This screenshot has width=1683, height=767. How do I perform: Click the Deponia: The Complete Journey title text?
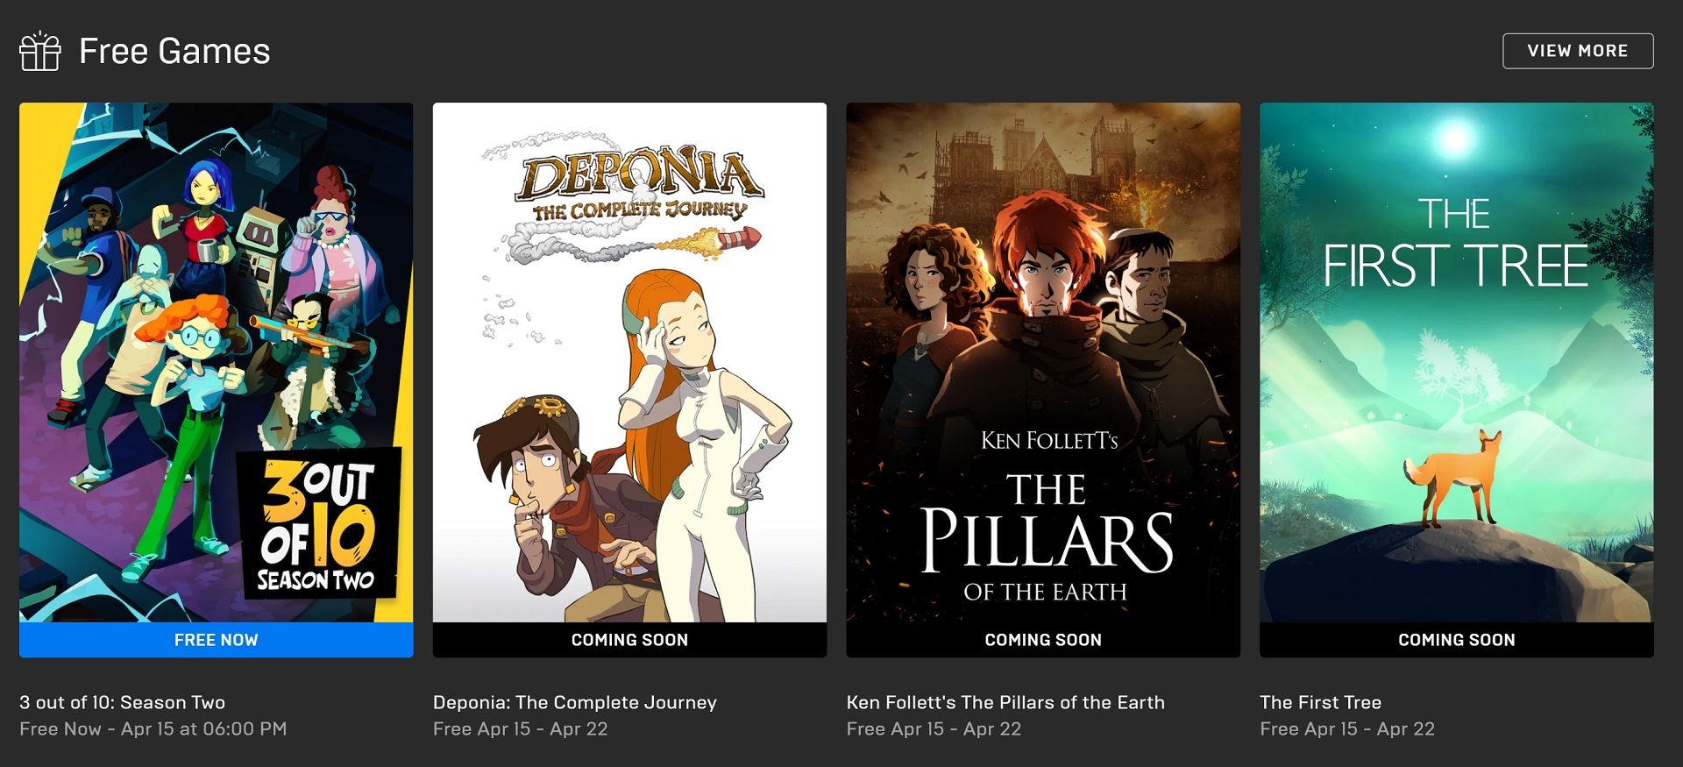(x=575, y=702)
